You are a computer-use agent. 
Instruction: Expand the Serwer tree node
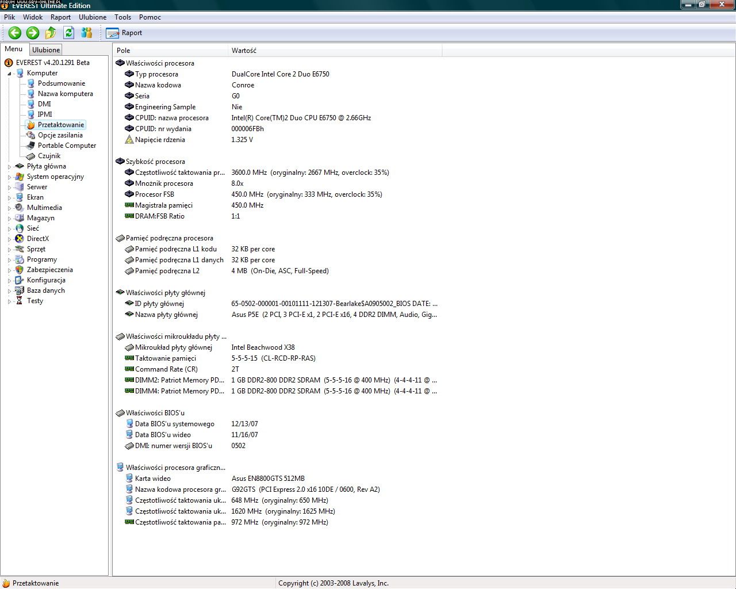pyautogui.click(x=9, y=188)
